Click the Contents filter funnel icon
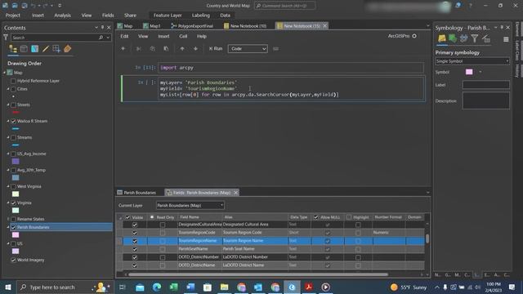The height and width of the screenshot is (294, 523). click(x=6, y=38)
